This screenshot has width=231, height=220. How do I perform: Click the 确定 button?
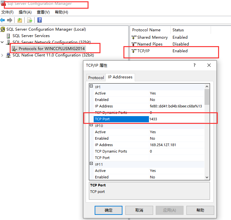[x=109, y=210]
